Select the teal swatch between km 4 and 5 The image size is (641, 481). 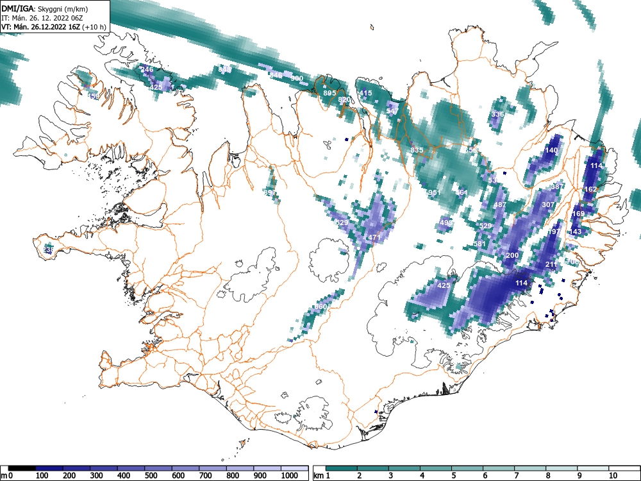click(x=436, y=468)
